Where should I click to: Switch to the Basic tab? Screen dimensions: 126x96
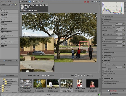103,17
